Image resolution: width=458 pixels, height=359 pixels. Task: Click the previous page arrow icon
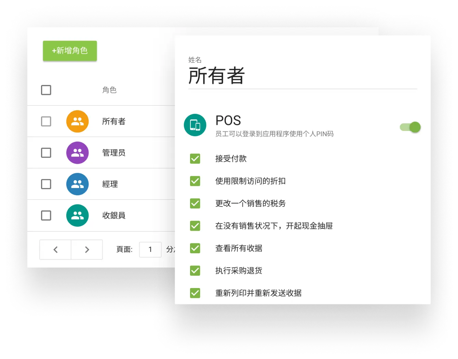tap(55, 249)
